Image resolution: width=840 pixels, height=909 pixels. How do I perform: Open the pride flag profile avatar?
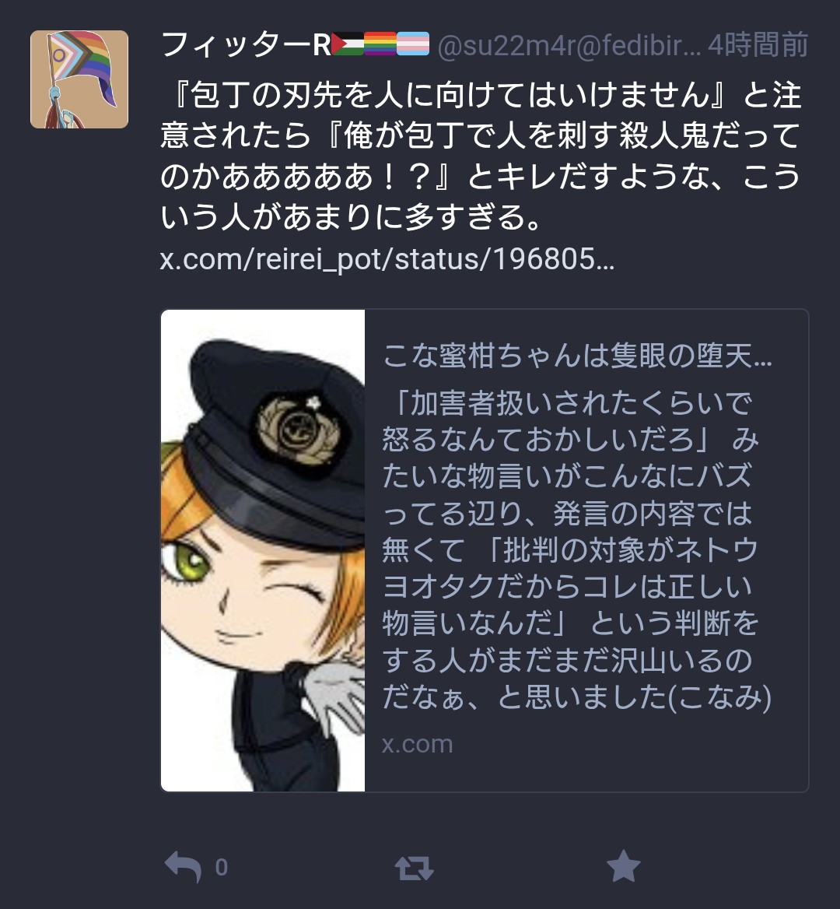coord(79,79)
